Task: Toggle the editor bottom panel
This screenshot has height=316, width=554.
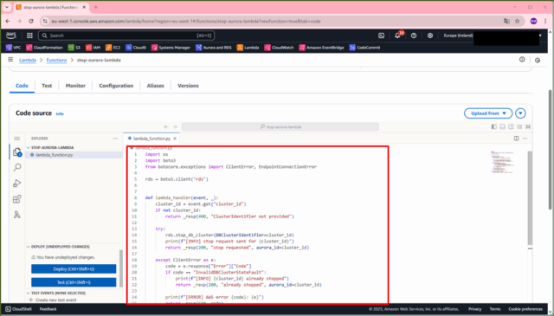Action: pyautogui.click(x=502, y=126)
